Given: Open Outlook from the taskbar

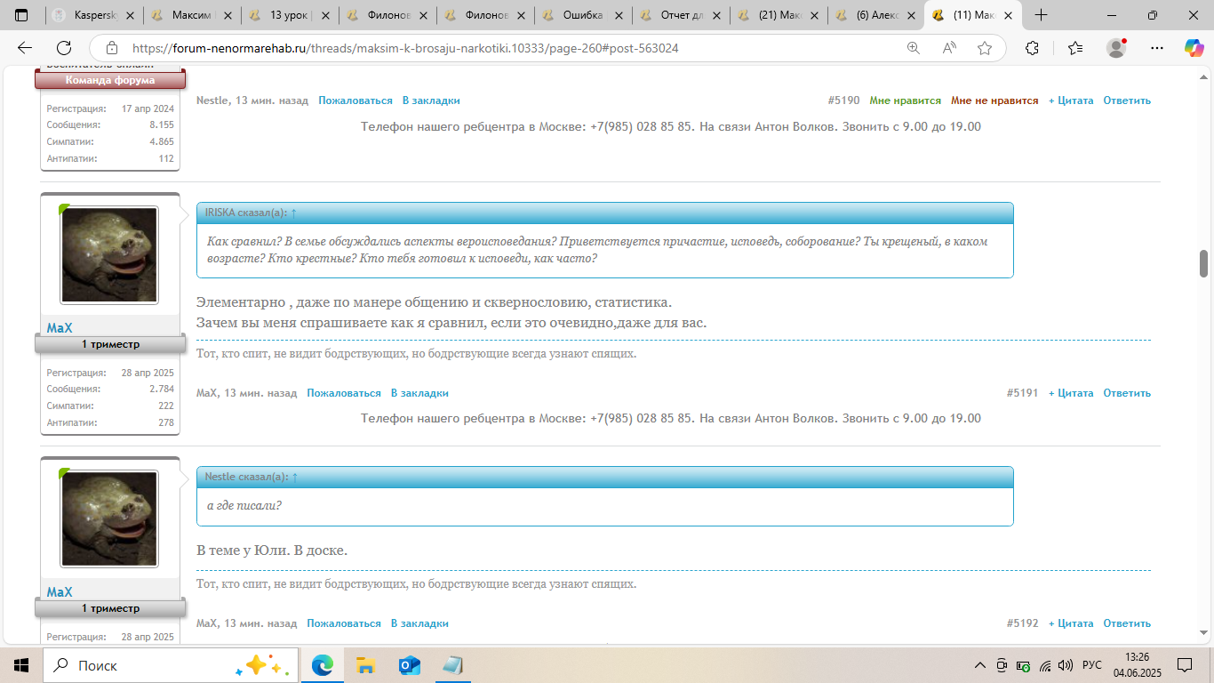Looking at the screenshot, I should [x=409, y=665].
